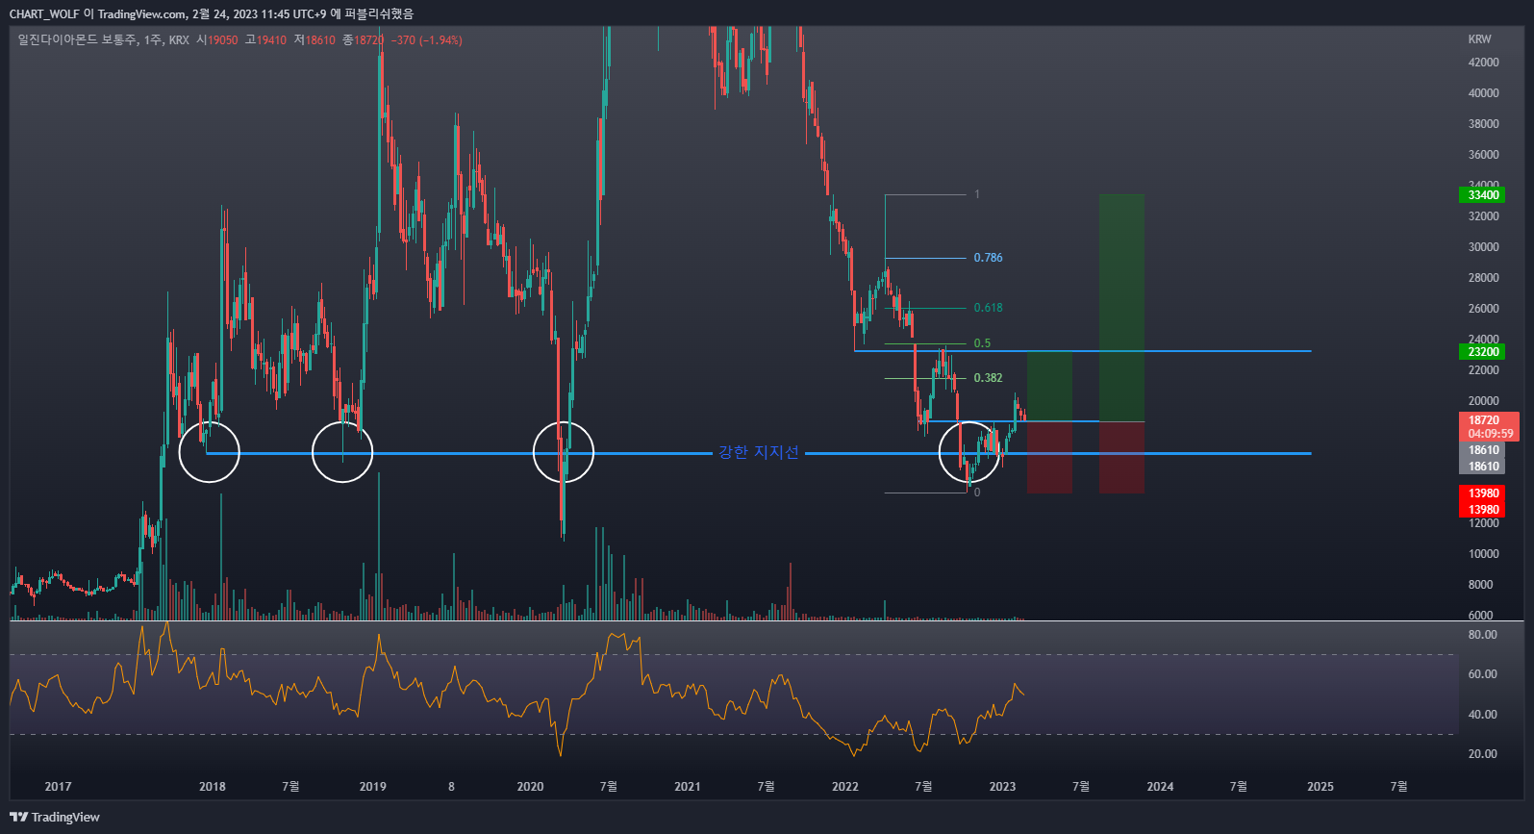Click the 10000 price axis value

pyautogui.click(x=1483, y=554)
